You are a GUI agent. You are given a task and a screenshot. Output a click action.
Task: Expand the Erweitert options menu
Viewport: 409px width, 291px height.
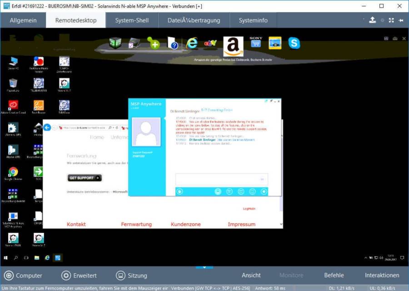point(79,275)
